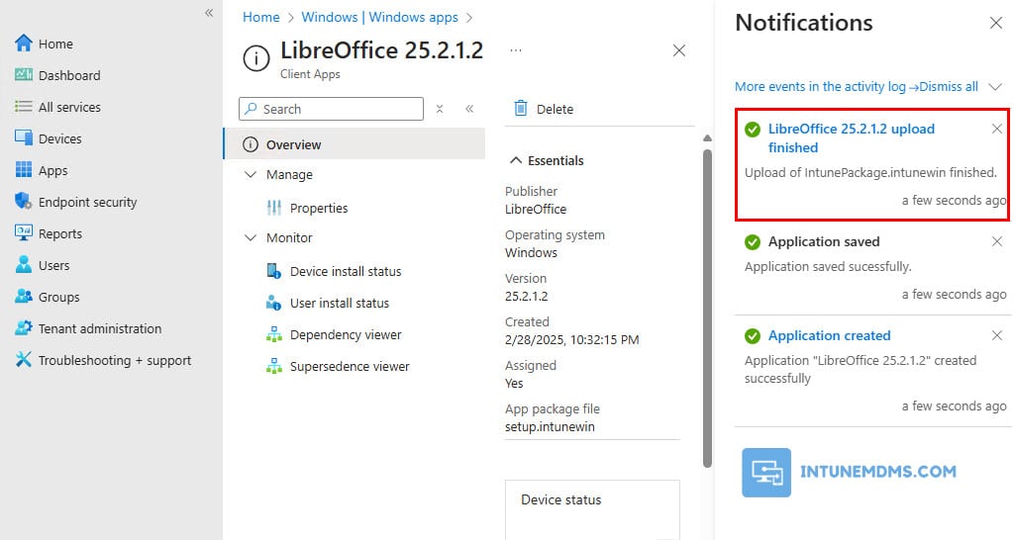Image resolution: width=1014 pixels, height=540 pixels.
Task: Click the Properties sliders icon
Action: pos(274,208)
